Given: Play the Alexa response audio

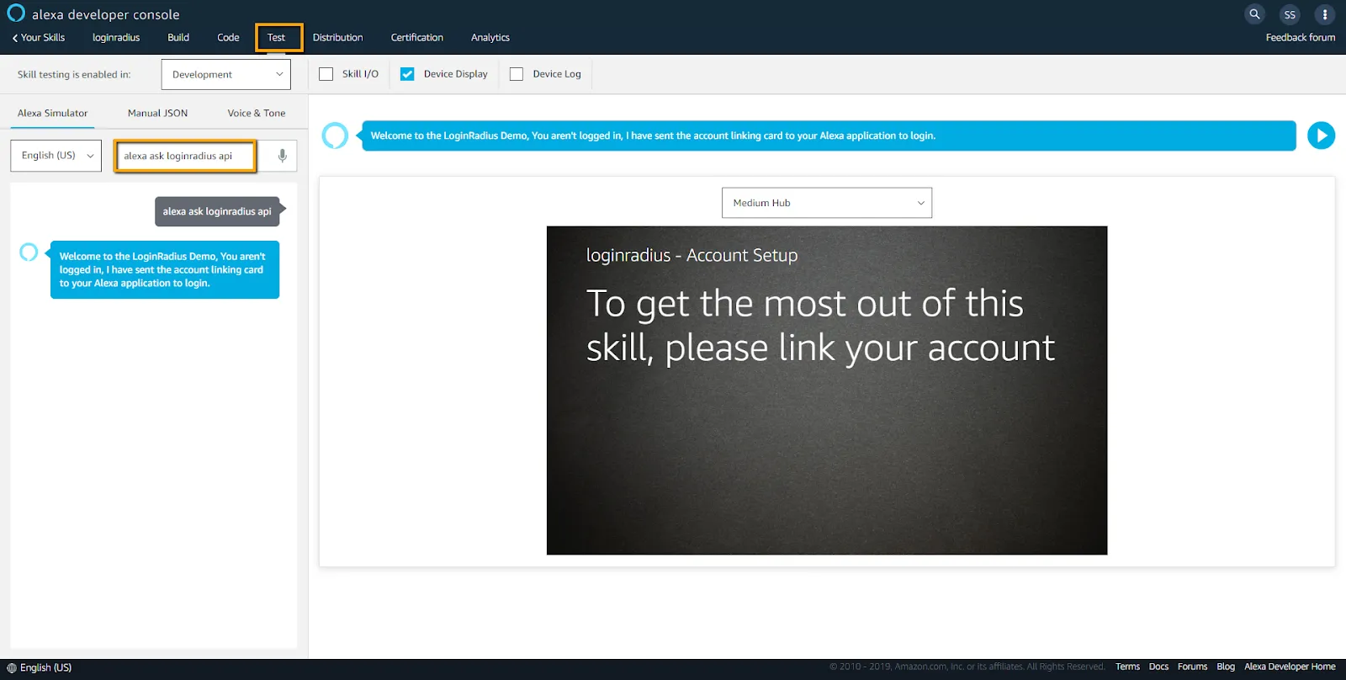Looking at the screenshot, I should [x=1321, y=135].
